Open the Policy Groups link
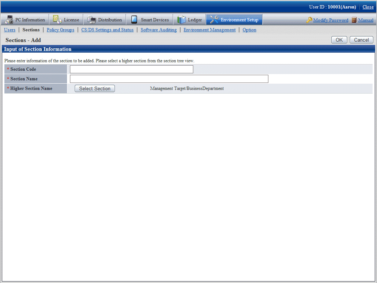 [60, 30]
